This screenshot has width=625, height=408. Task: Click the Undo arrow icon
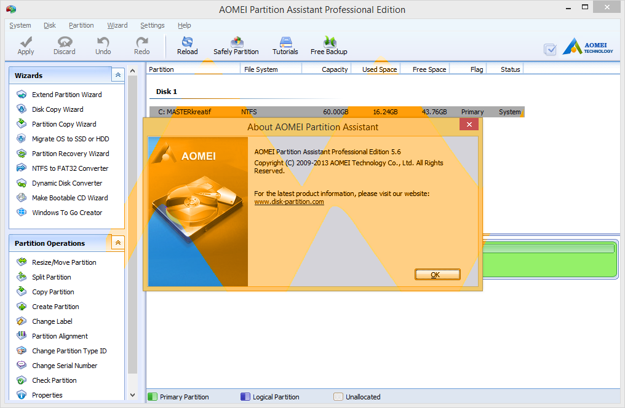click(103, 42)
